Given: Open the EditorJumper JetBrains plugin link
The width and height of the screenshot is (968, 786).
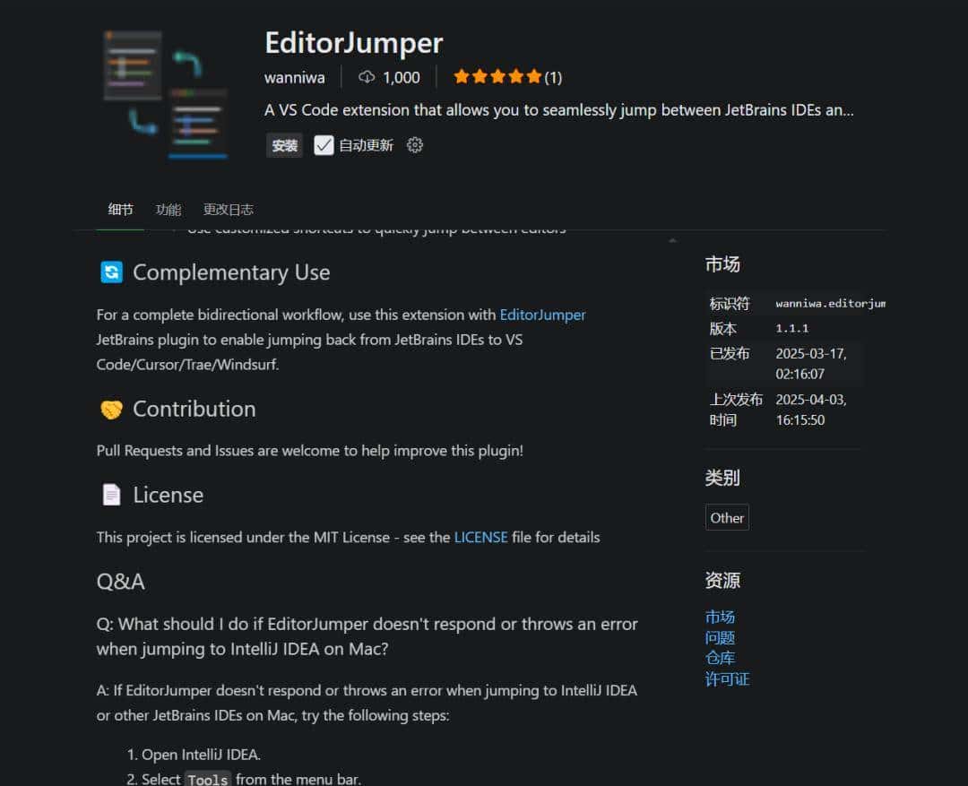Looking at the screenshot, I should coord(542,315).
